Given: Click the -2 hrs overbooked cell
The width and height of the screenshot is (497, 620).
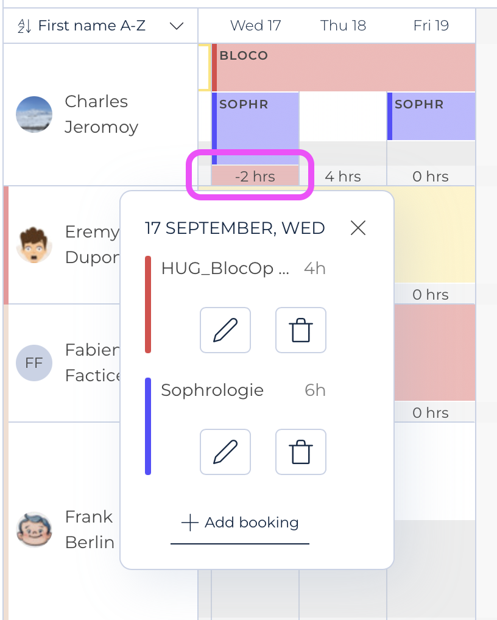Looking at the screenshot, I should pos(255,176).
